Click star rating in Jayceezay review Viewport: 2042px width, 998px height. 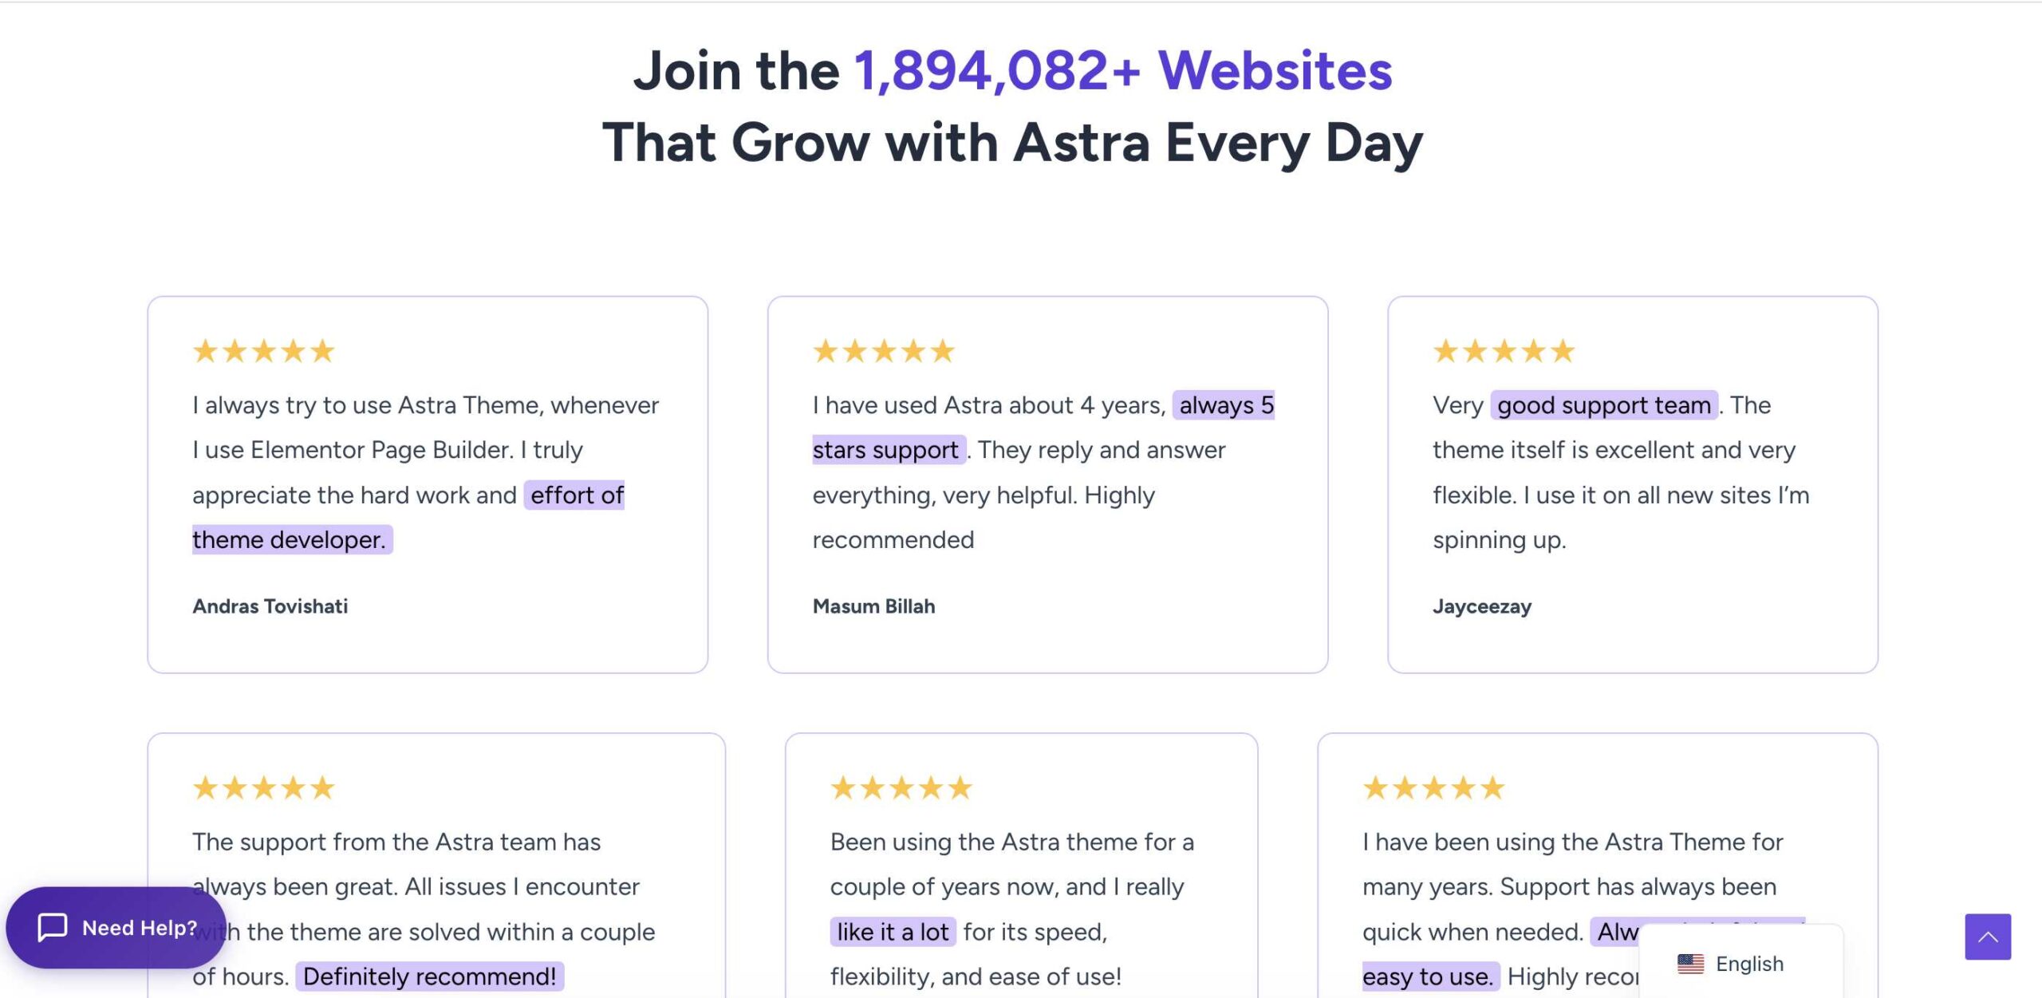point(1504,351)
